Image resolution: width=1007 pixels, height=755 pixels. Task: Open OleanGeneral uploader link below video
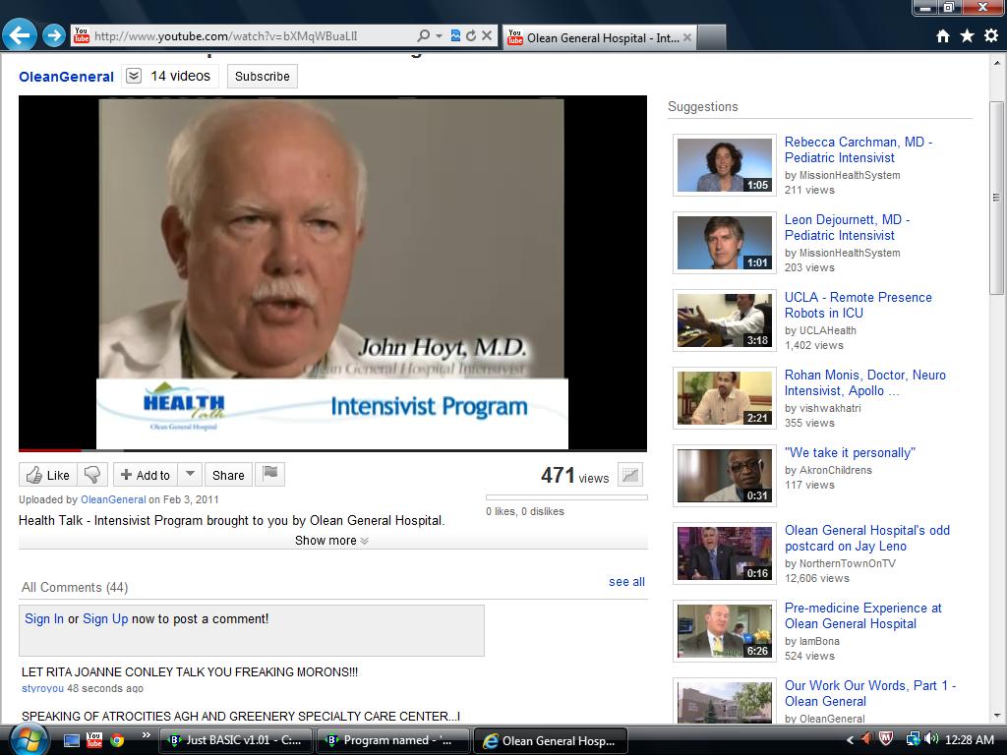point(113,499)
